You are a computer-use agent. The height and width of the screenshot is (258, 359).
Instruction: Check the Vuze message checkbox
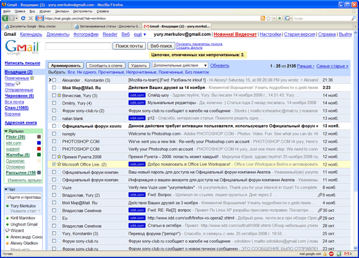point(54,187)
